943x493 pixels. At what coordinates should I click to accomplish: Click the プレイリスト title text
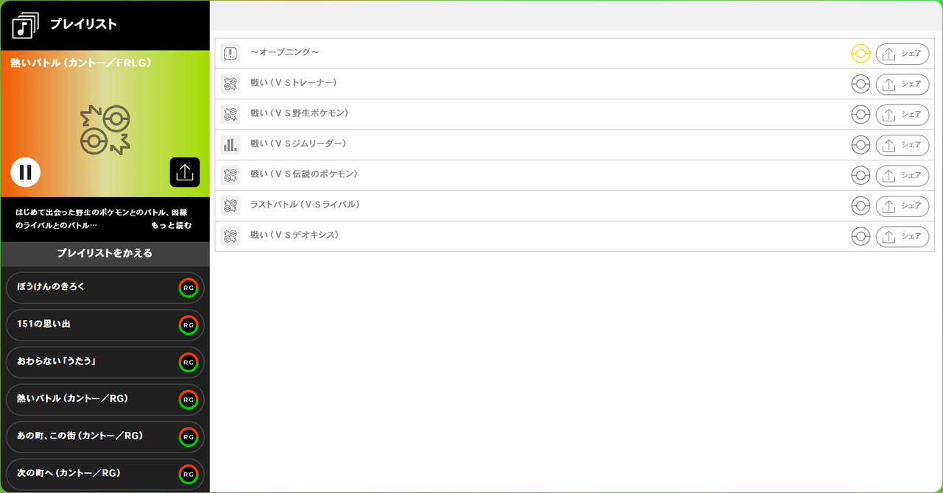point(83,24)
